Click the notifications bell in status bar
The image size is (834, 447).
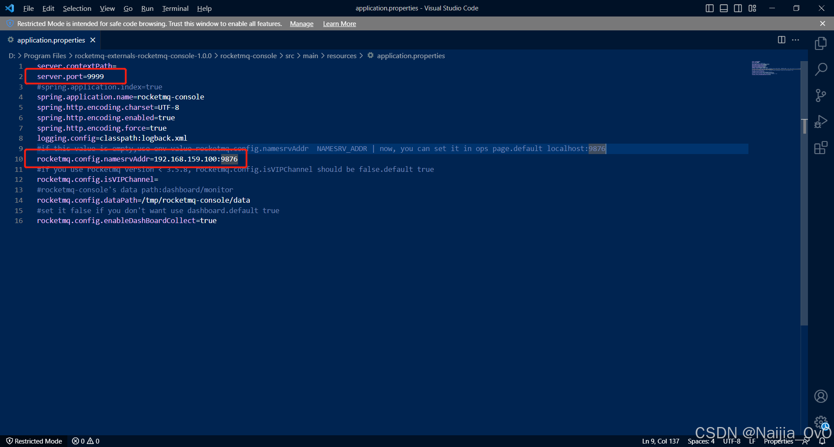pyautogui.click(x=822, y=441)
